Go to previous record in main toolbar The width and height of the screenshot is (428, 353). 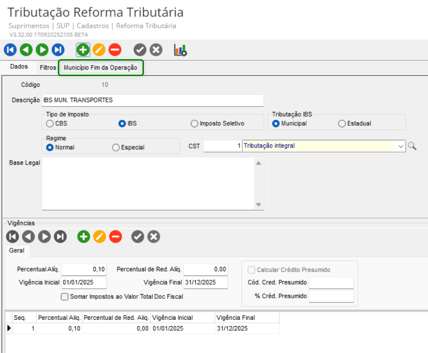26,50
